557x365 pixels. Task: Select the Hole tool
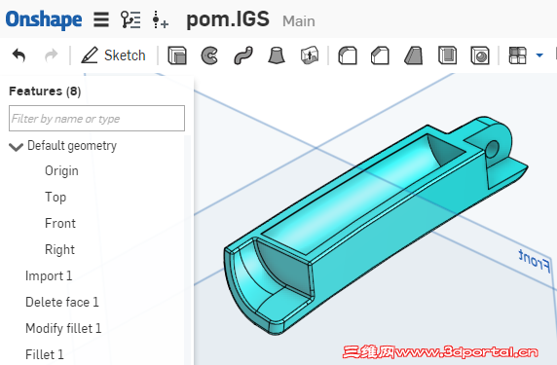[x=480, y=55]
